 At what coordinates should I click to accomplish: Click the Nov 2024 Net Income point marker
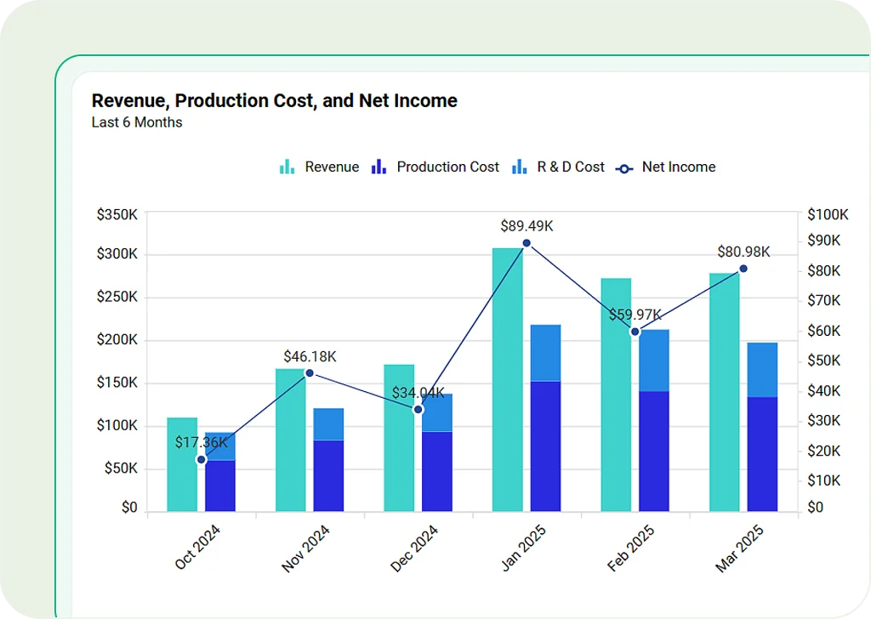pos(310,373)
